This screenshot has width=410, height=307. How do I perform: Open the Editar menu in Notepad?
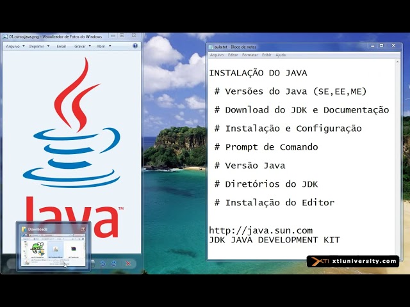click(233, 55)
